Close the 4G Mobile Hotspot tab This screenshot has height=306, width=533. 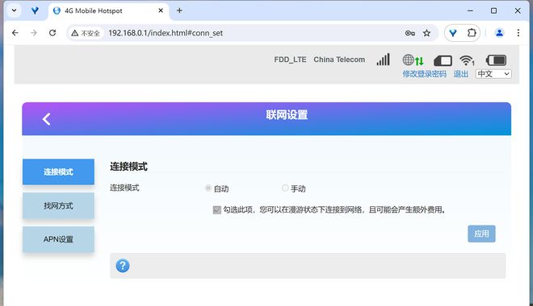point(161,10)
